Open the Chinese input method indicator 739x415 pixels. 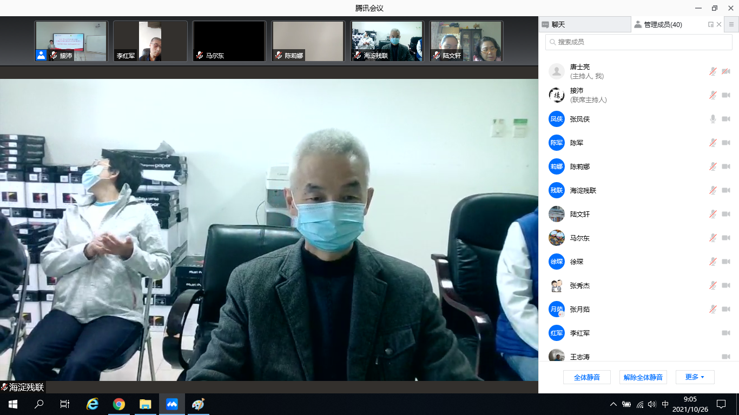click(665, 404)
